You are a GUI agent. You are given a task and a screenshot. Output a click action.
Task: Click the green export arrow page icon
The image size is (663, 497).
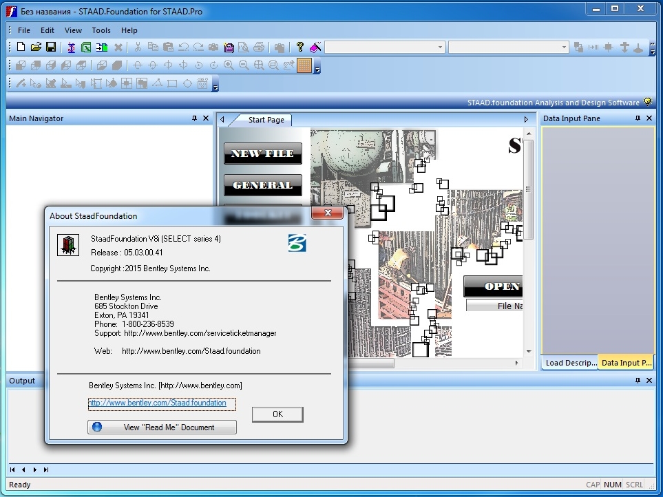[x=102, y=47]
